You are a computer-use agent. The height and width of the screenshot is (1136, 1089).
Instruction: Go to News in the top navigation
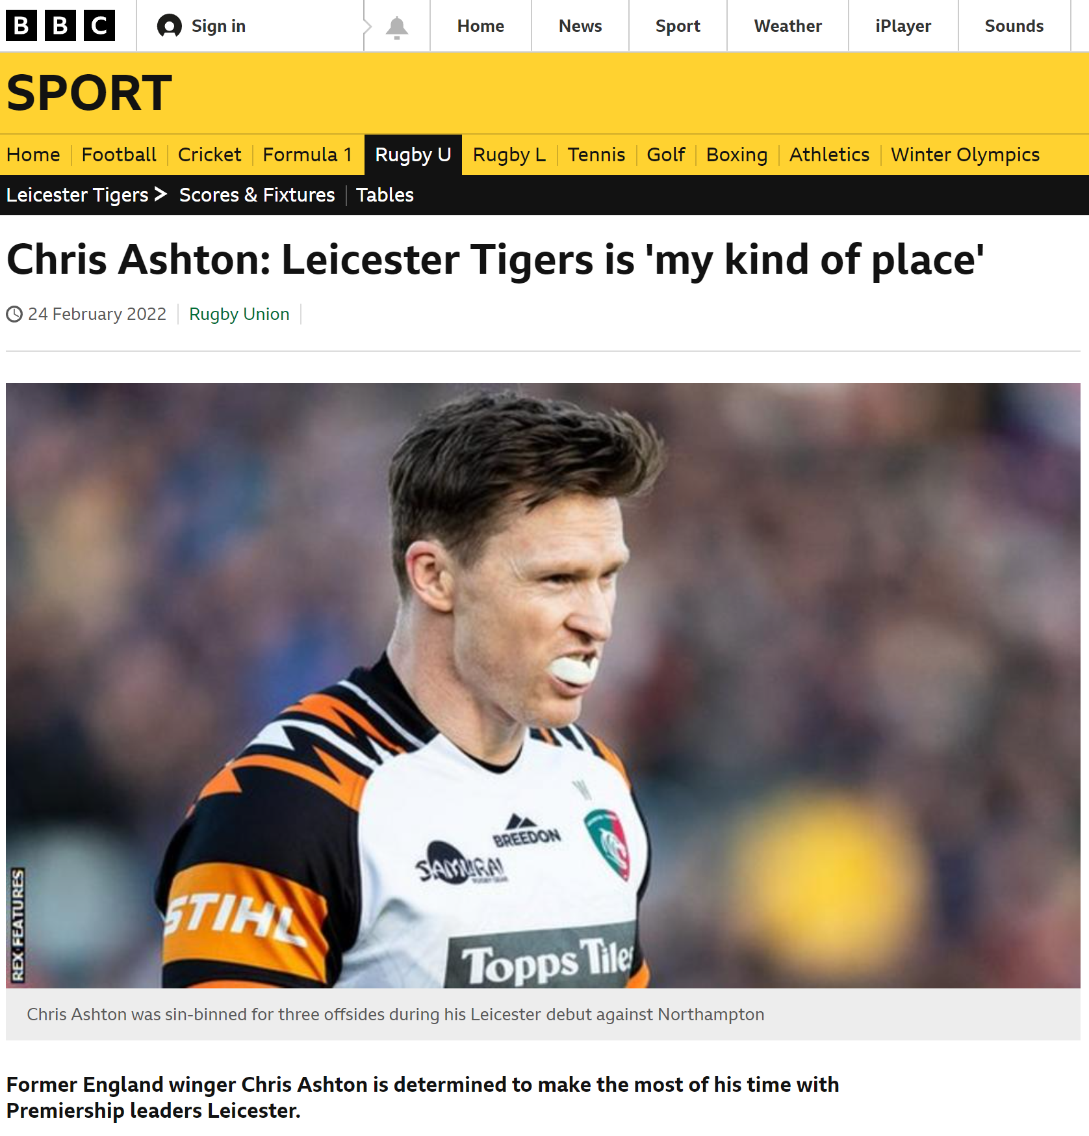pos(580,26)
